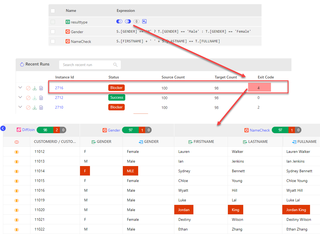Click the excel export icon in resulttype row
The image size is (320, 234).
[x=144, y=22]
